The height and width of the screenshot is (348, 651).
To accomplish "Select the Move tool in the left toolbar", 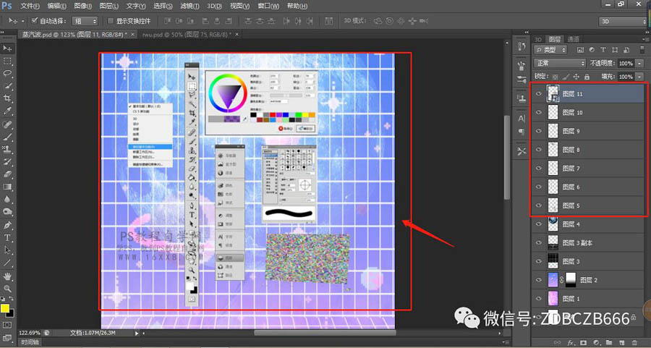I will (x=7, y=48).
